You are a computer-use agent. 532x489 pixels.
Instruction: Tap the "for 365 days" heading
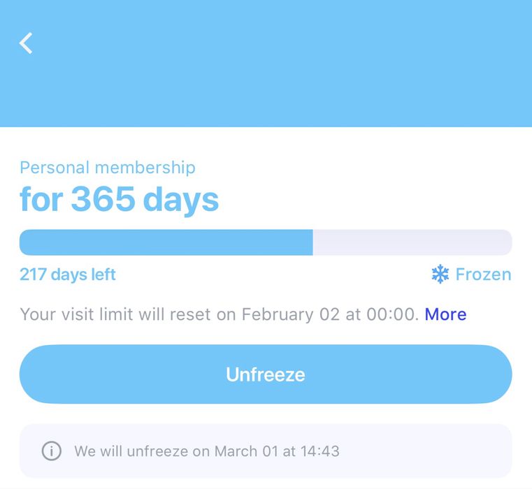click(x=119, y=200)
